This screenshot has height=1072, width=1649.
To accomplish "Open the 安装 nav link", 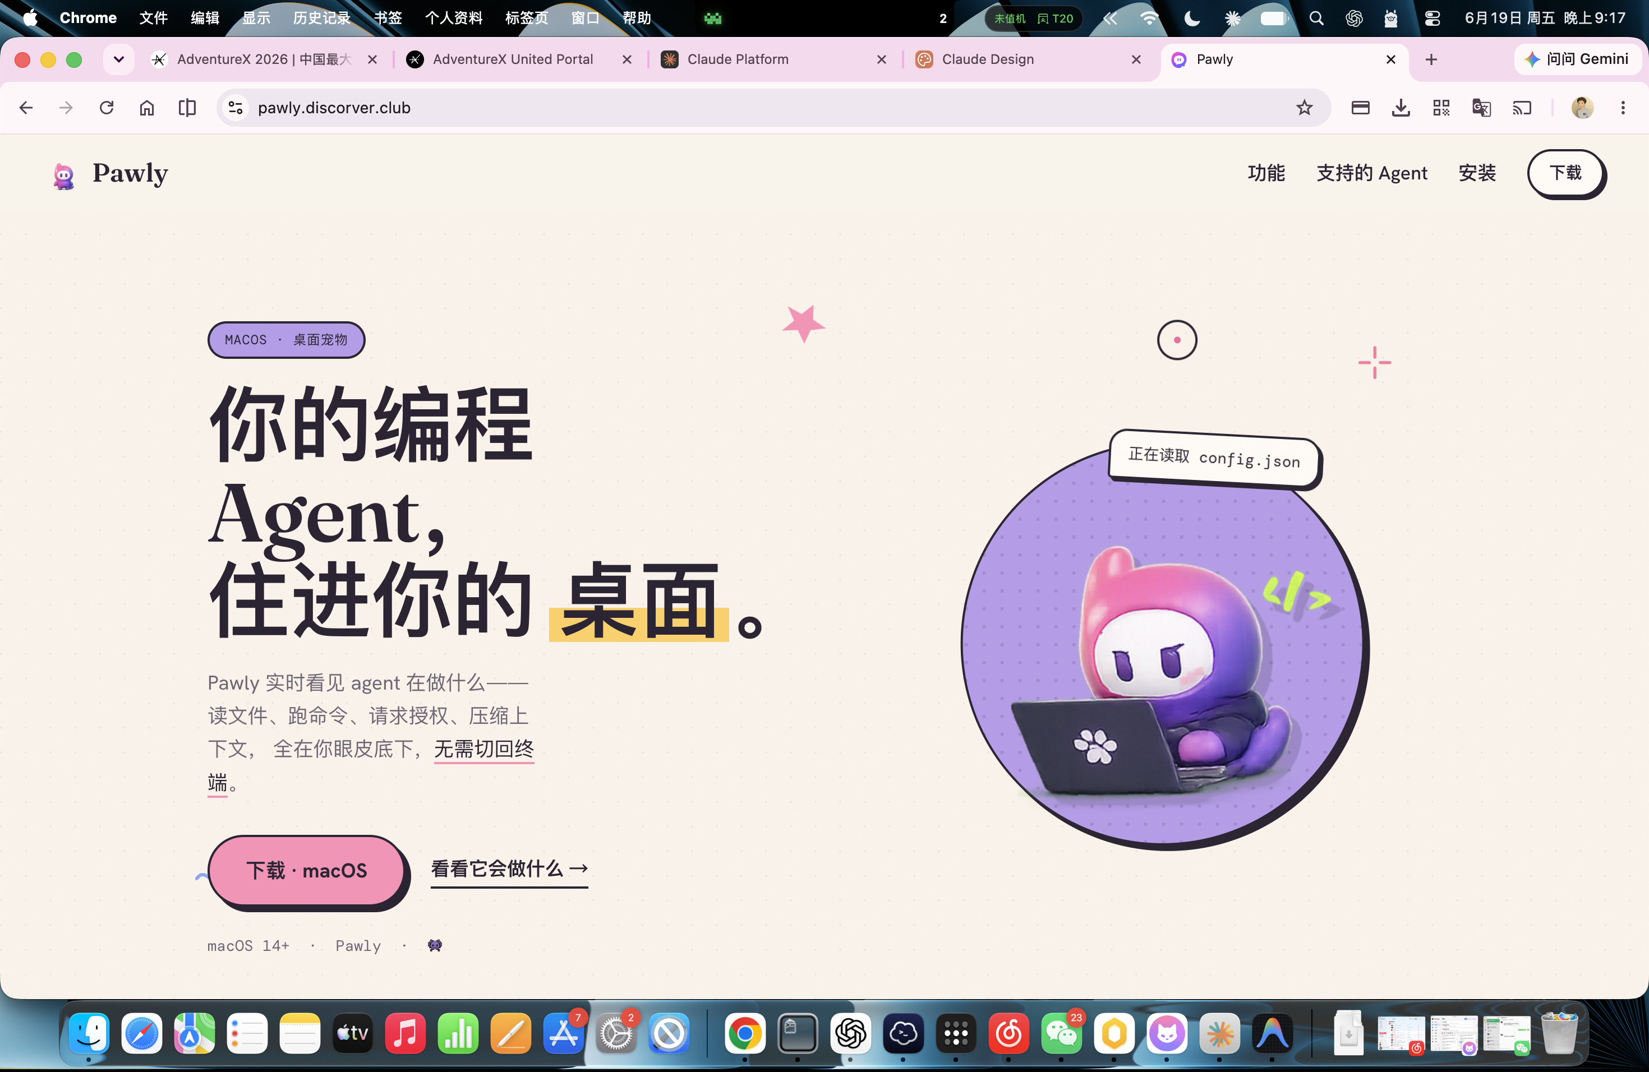I will [x=1477, y=173].
